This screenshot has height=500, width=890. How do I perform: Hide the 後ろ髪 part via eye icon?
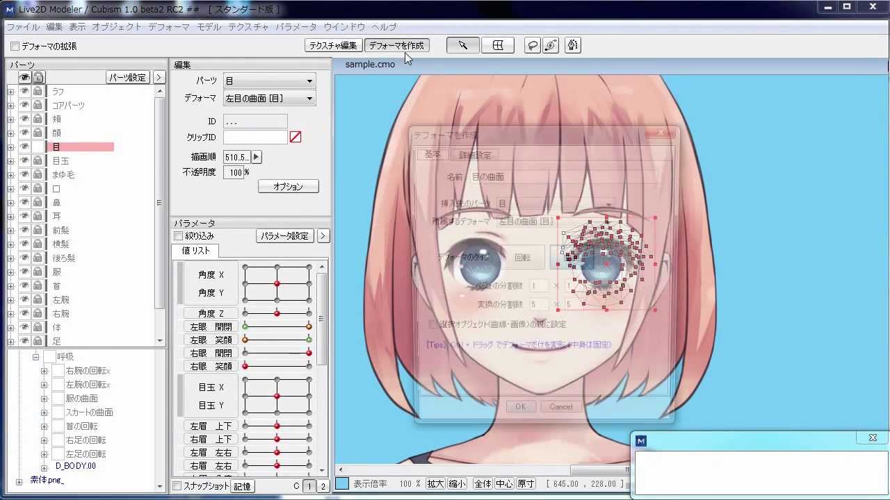click(24, 258)
